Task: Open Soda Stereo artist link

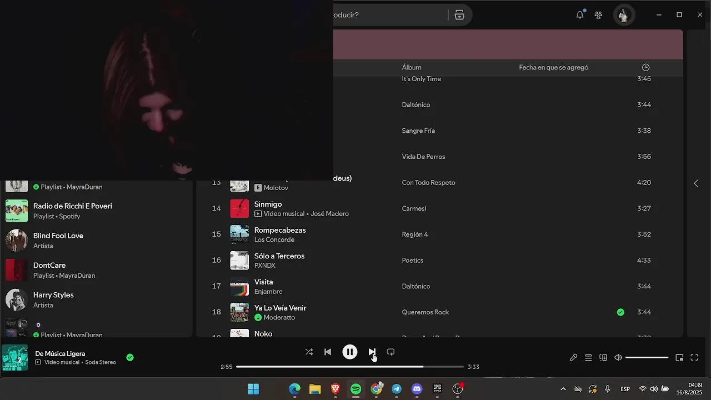Action: coord(101,362)
